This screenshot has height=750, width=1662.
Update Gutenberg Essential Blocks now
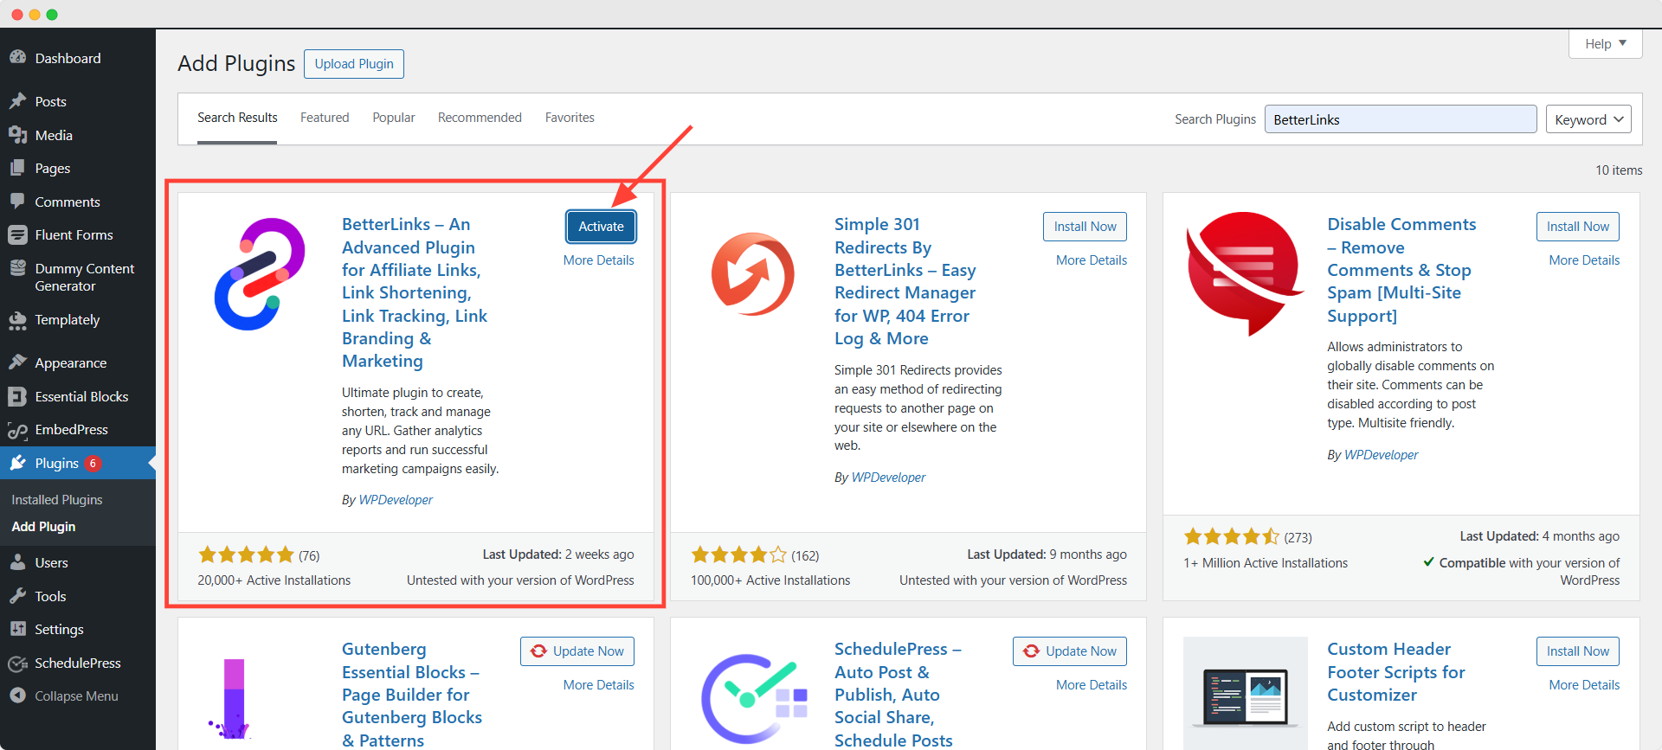577,651
